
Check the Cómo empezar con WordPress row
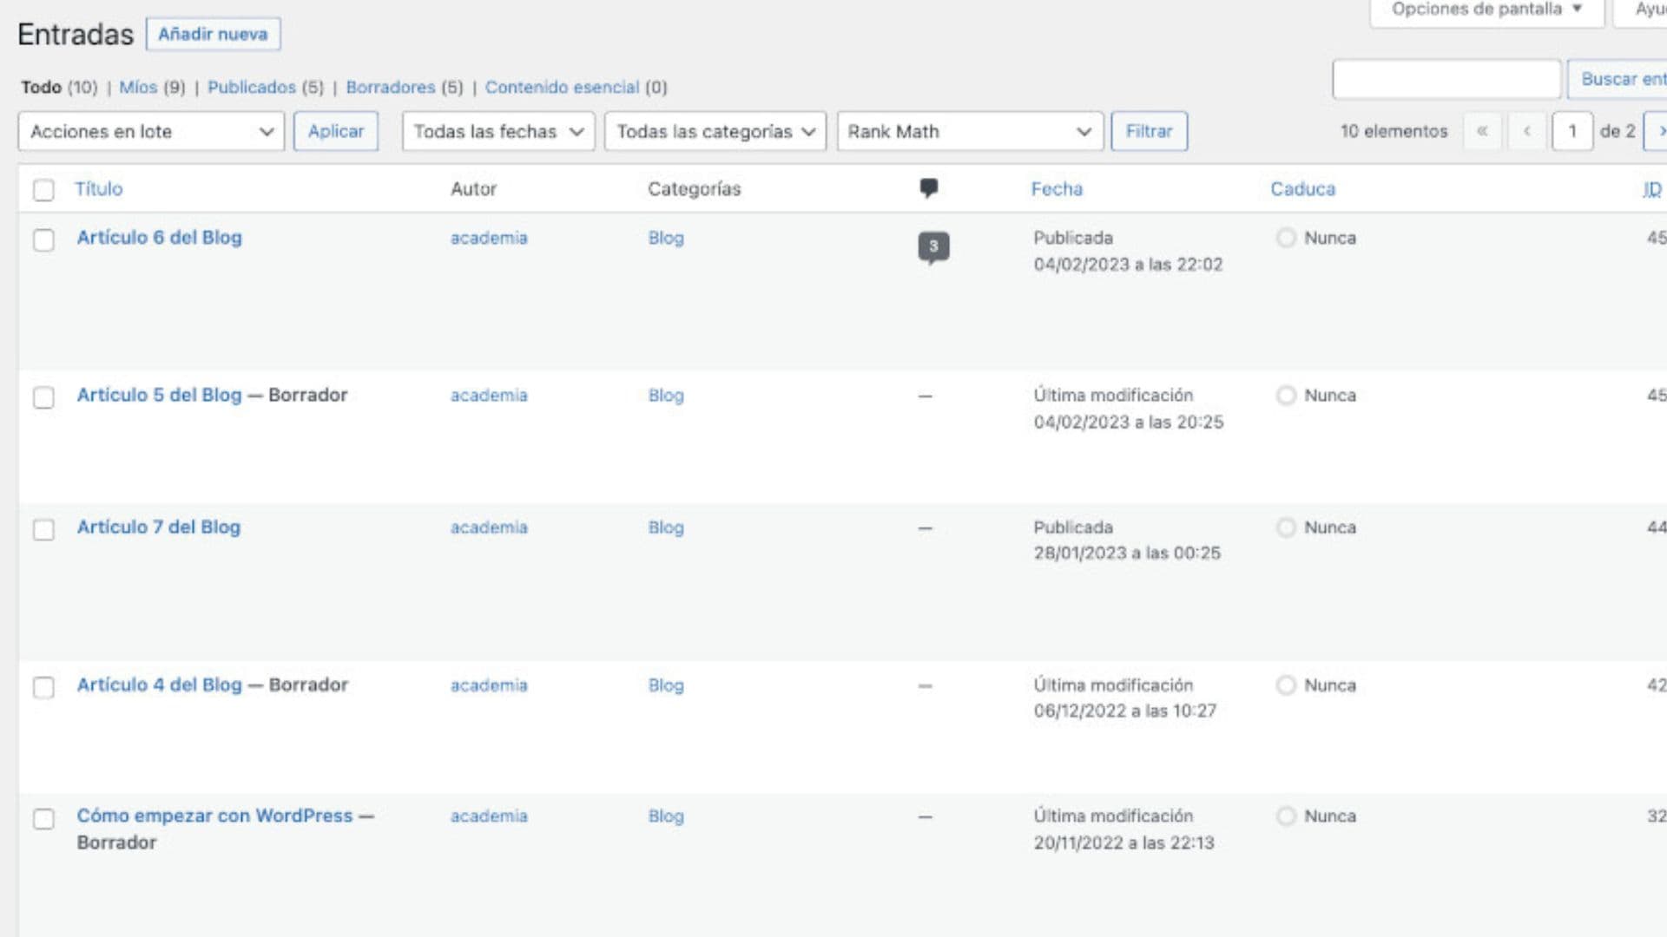click(44, 818)
